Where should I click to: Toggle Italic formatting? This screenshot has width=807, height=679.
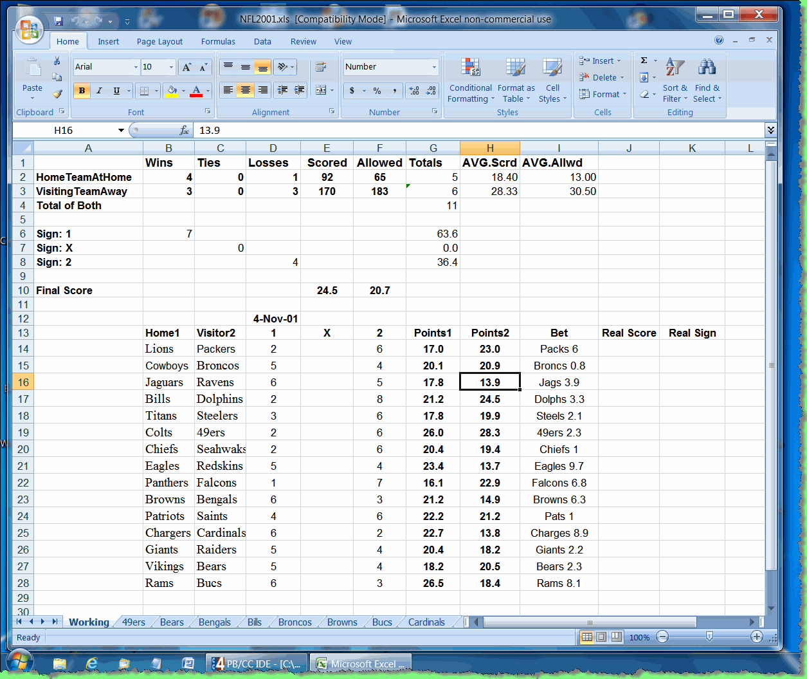[99, 91]
